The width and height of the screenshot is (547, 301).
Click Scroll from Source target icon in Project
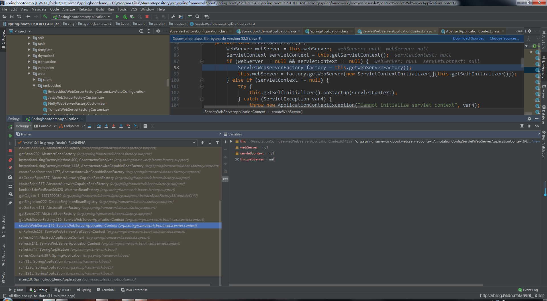[x=141, y=31]
